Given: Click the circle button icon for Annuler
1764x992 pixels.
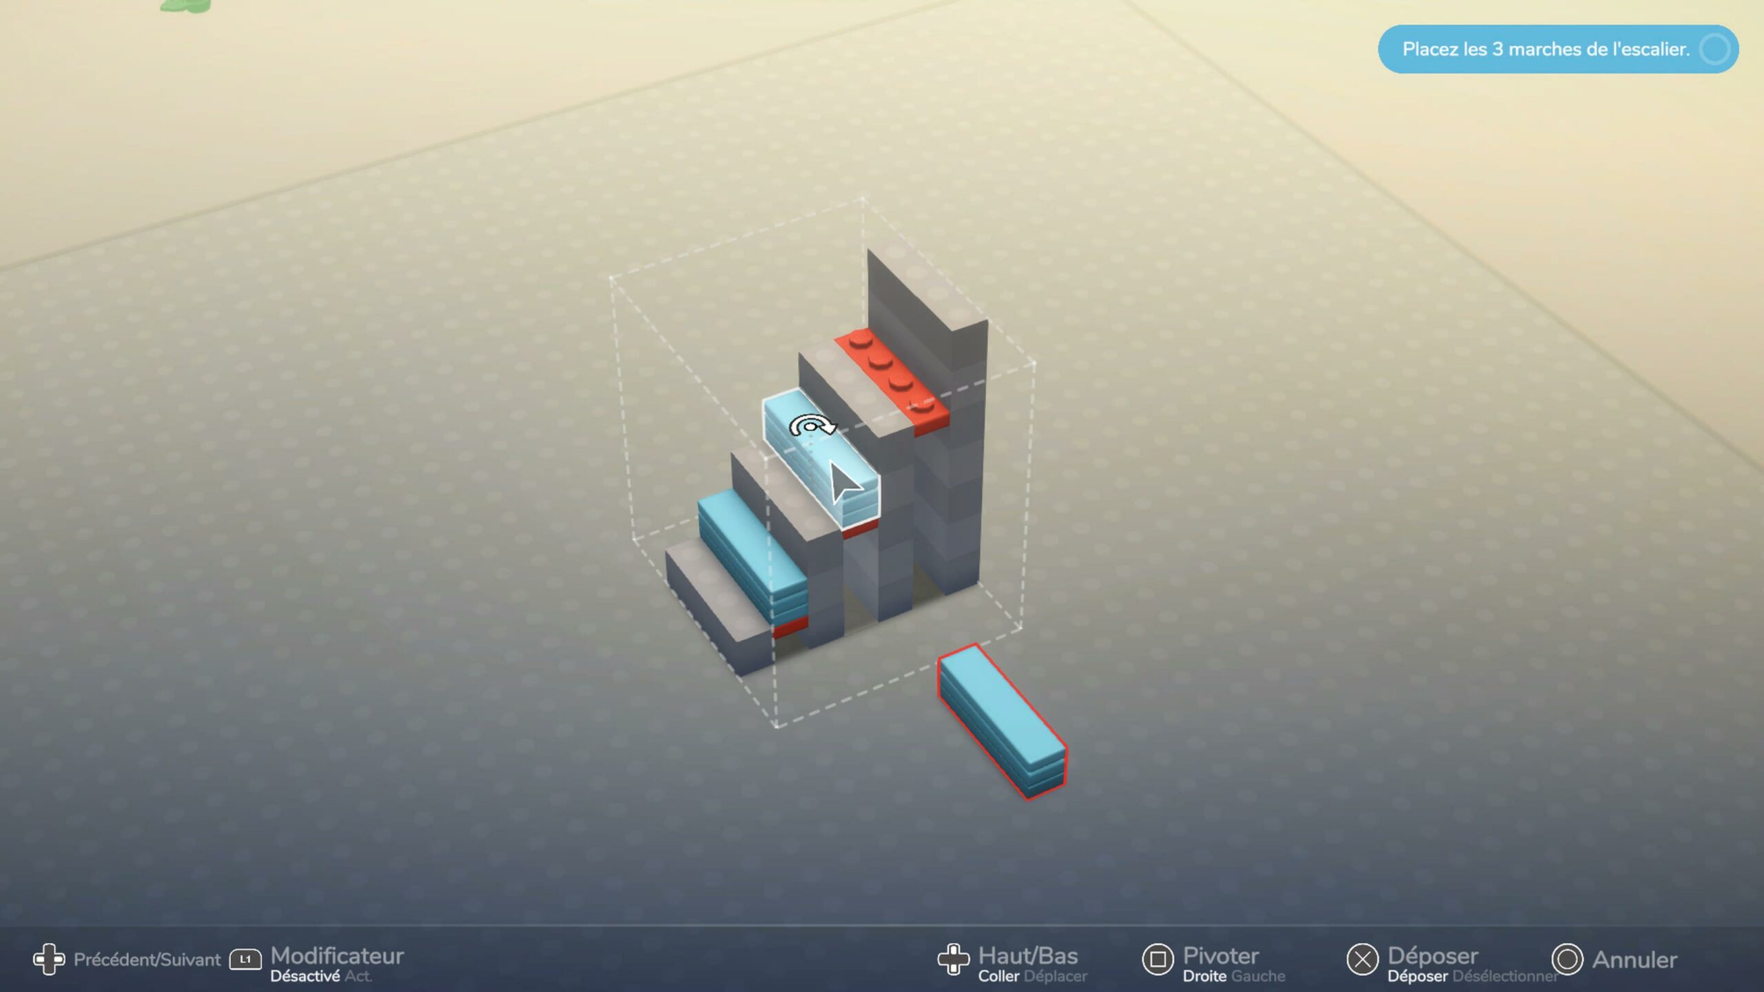Looking at the screenshot, I should click(x=1567, y=959).
